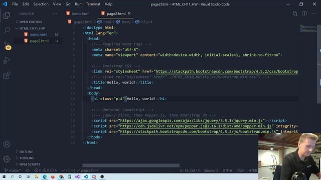
Task: Click the VS Code logo in title bar
Action: click(5, 4)
